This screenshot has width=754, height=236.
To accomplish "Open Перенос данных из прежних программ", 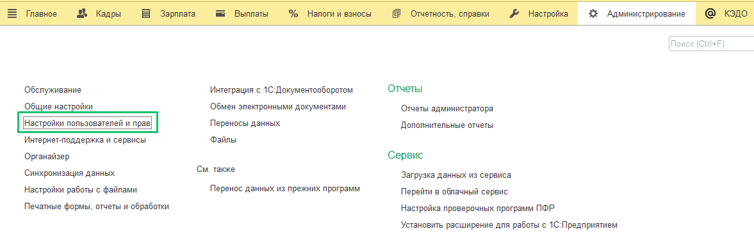I will pos(284,189).
